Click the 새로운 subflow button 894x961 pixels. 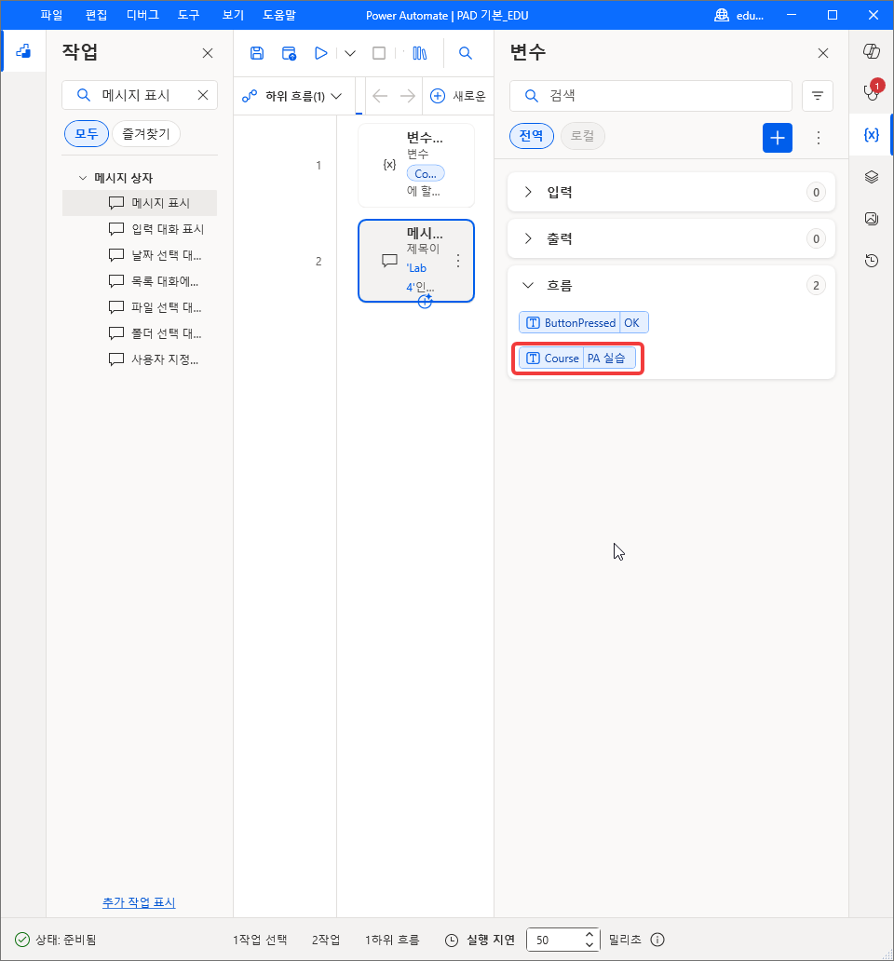pos(458,96)
